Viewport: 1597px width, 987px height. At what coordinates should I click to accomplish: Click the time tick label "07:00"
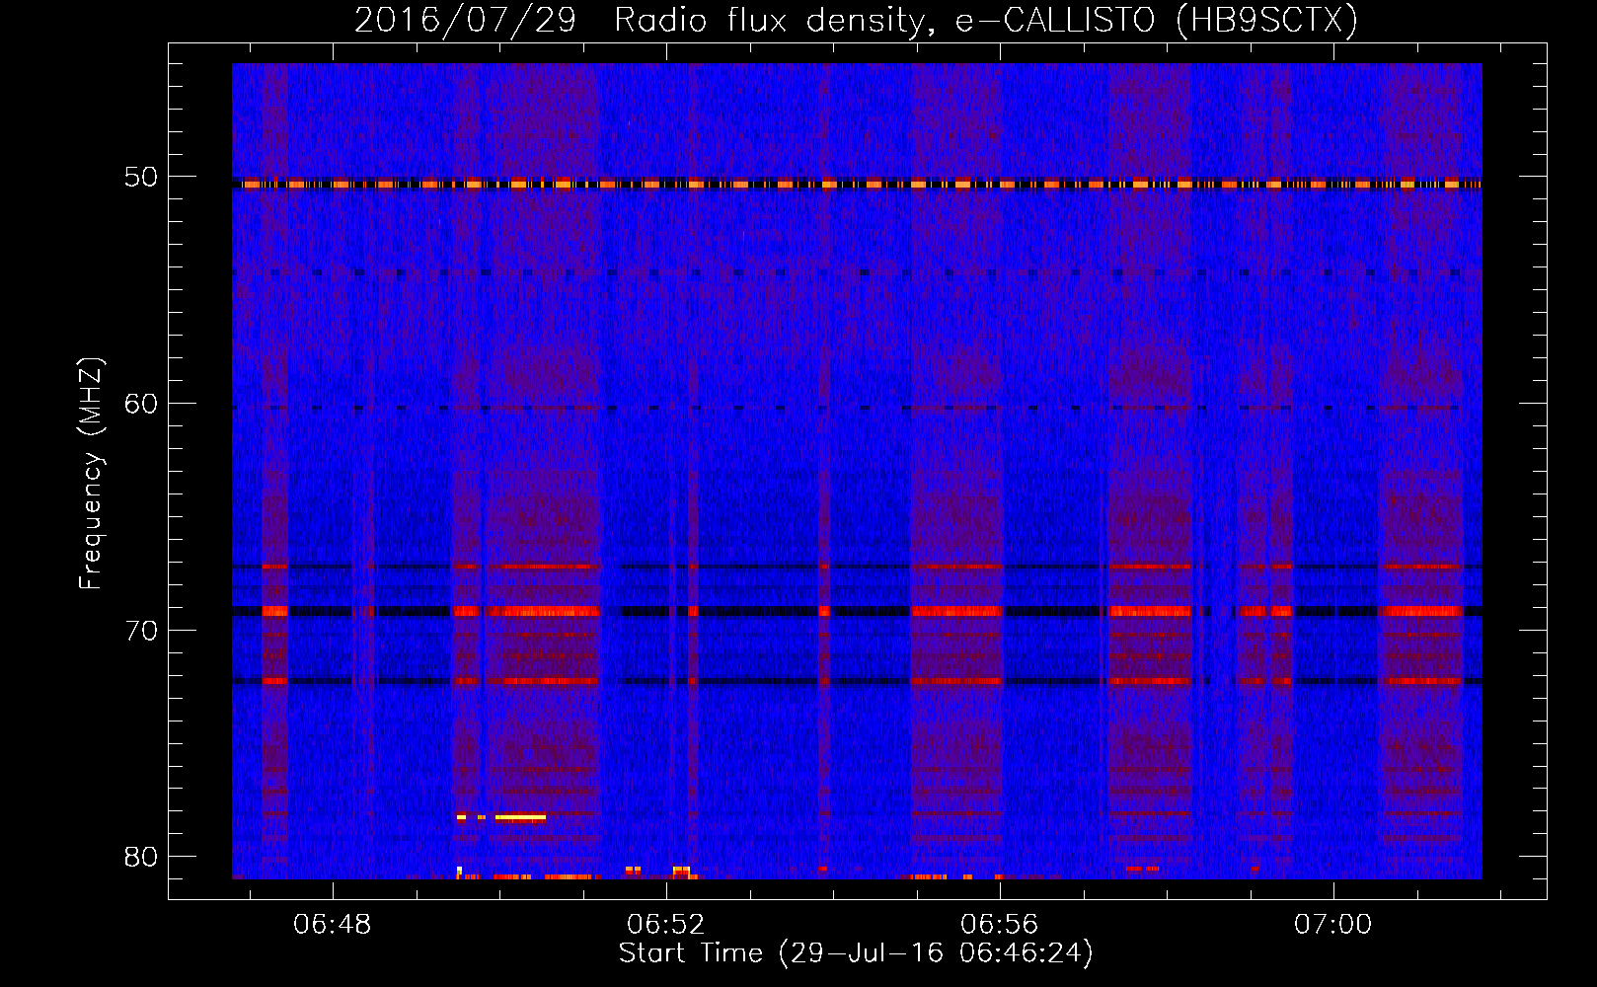click(1333, 925)
